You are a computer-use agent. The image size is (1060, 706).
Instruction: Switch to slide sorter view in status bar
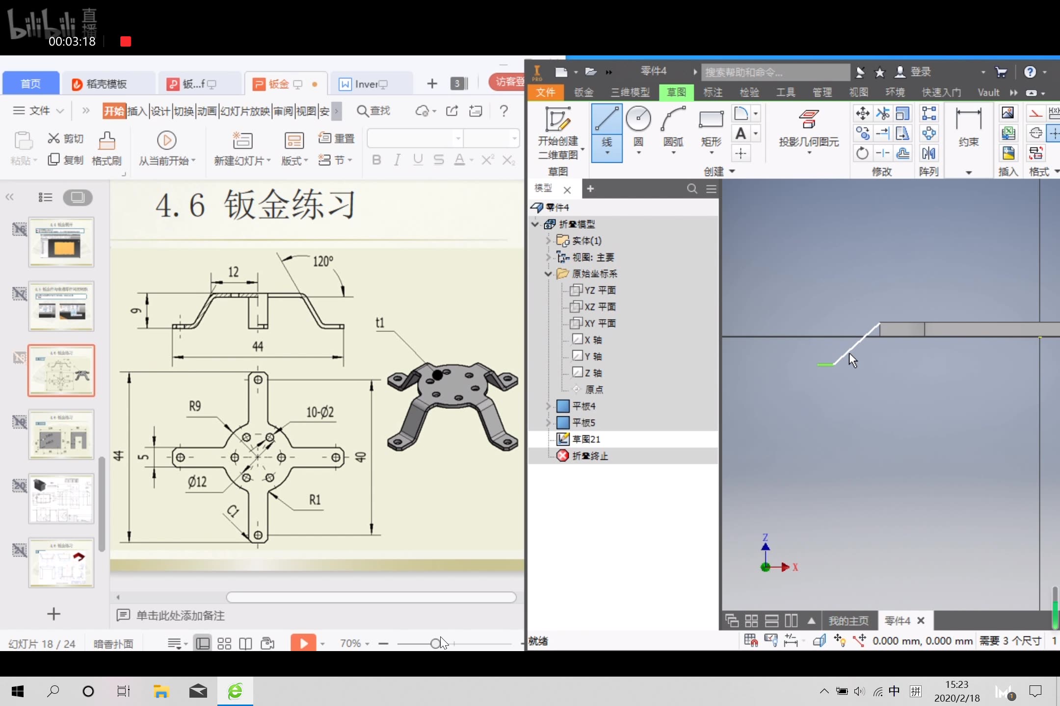(x=224, y=643)
